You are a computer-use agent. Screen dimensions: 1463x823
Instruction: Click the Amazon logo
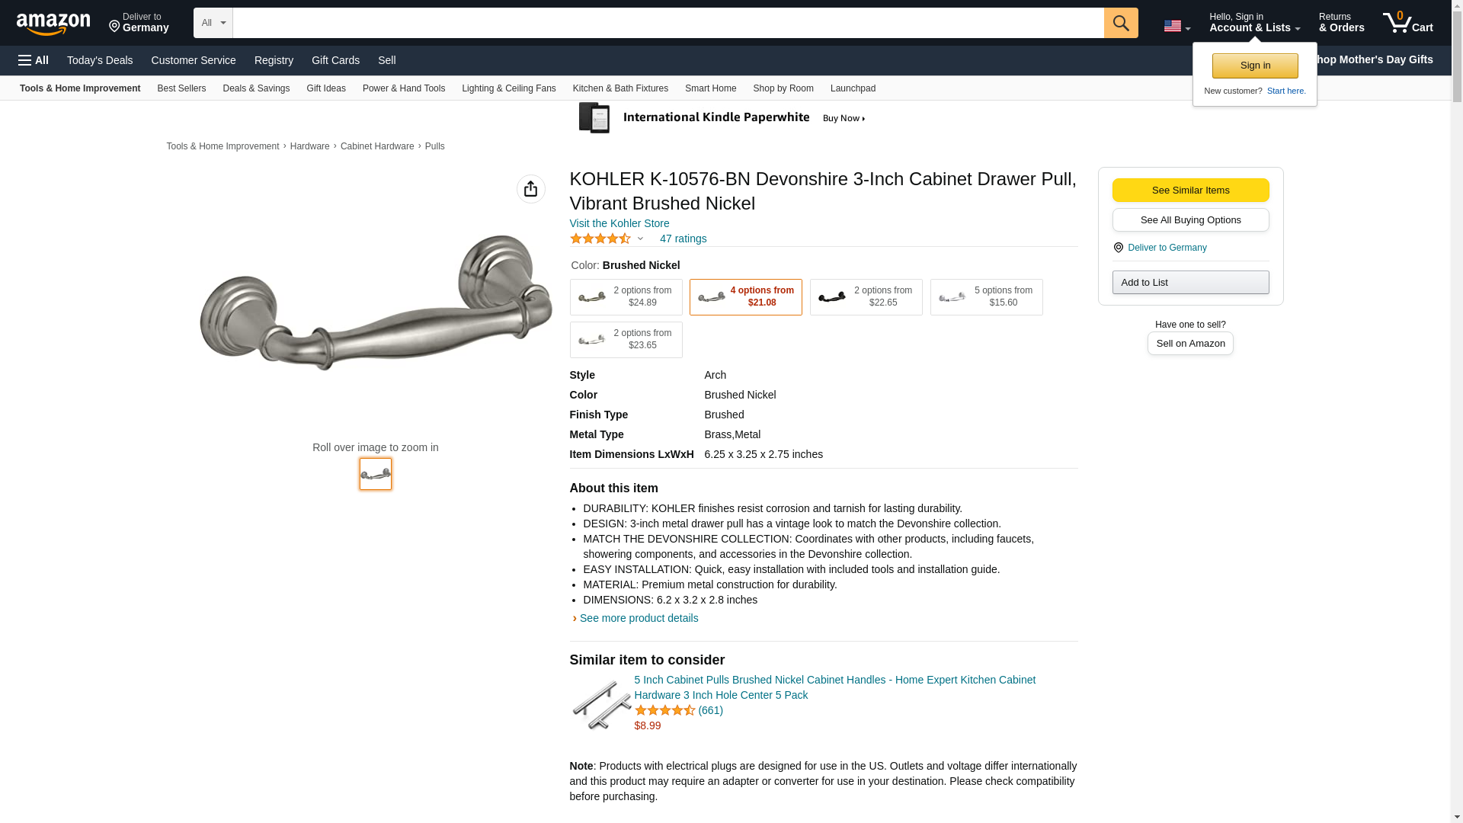tap(53, 24)
